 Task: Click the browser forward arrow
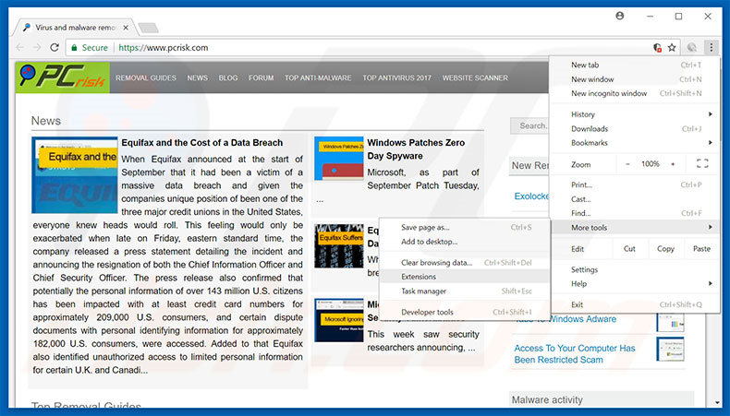37,47
